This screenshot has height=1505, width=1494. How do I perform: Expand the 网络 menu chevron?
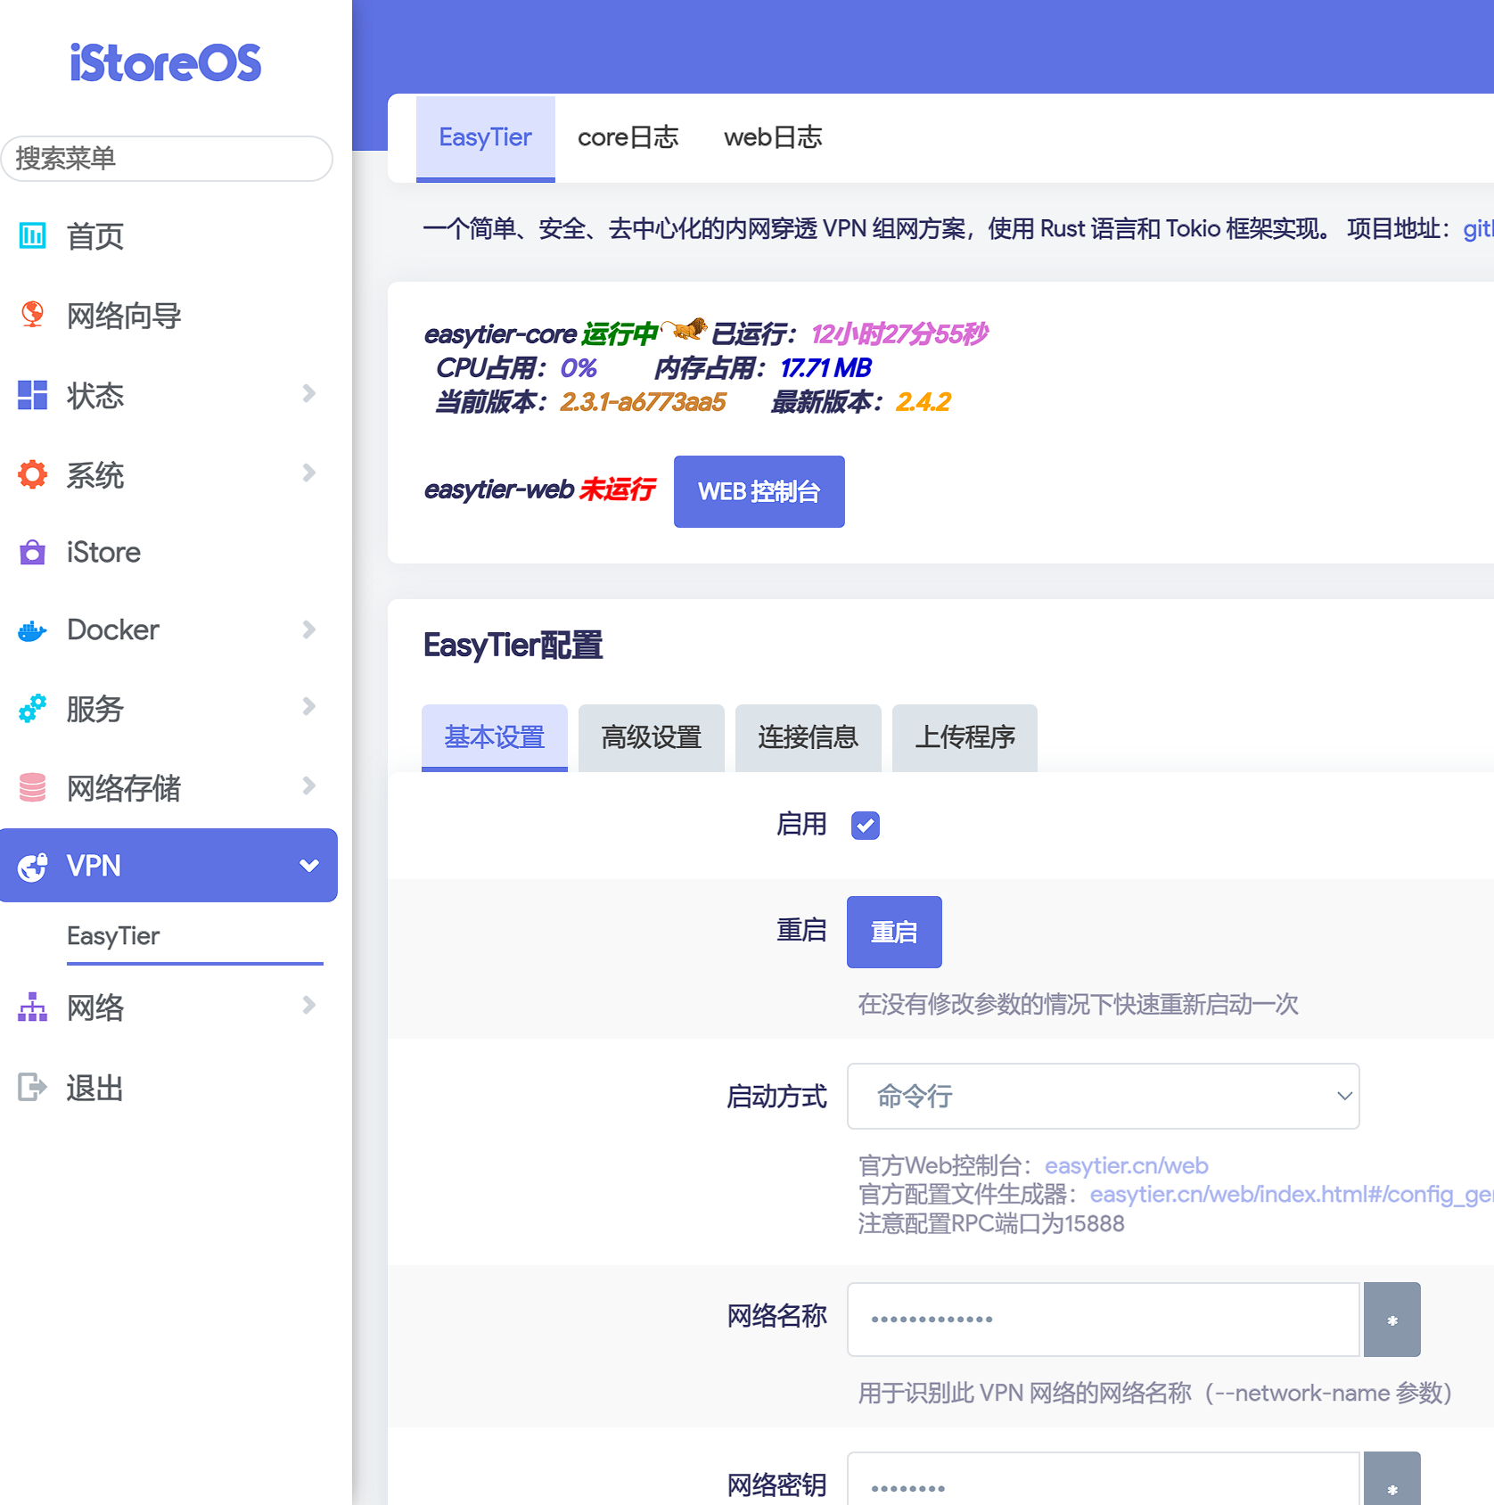(x=308, y=1006)
